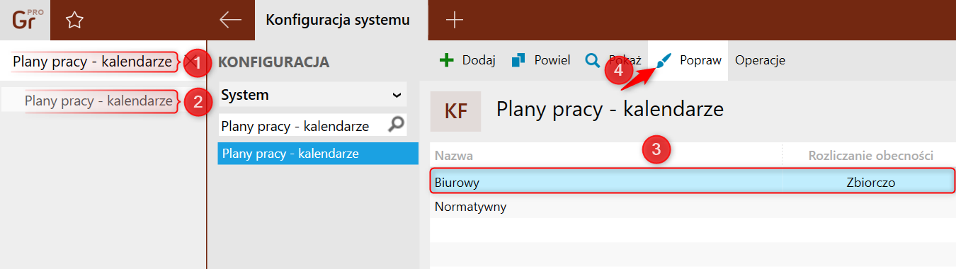Go back using the left arrow

pos(231,20)
